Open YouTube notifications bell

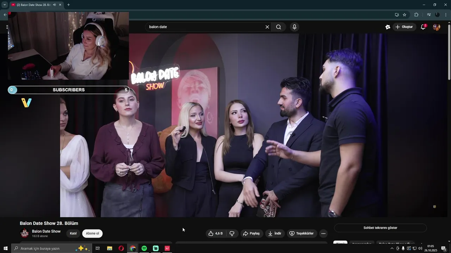pos(423,27)
